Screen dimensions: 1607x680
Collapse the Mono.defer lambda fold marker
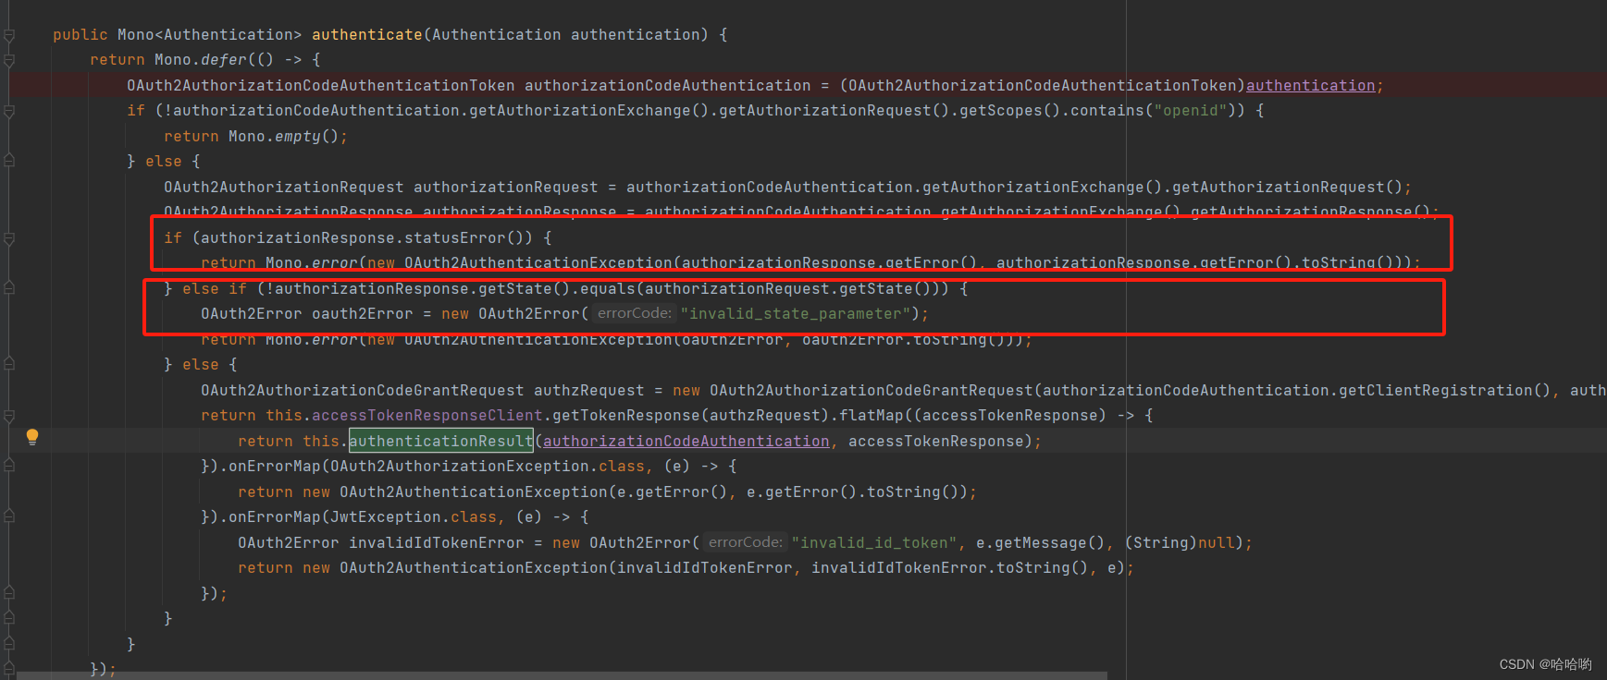point(9,60)
